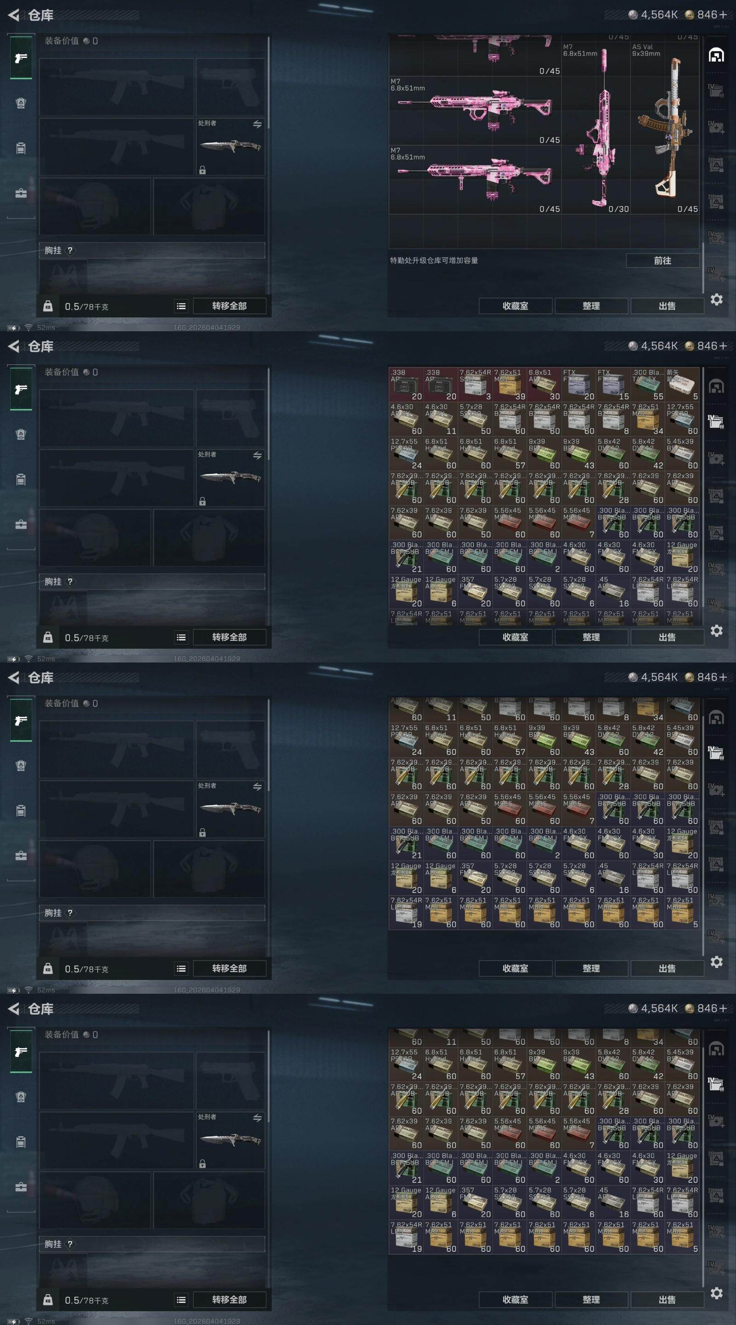Choose the 6.8x51 AP stack of 30
Image resolution: width=736 pixels, height=1325 pixels.
[x=544, y=384]
